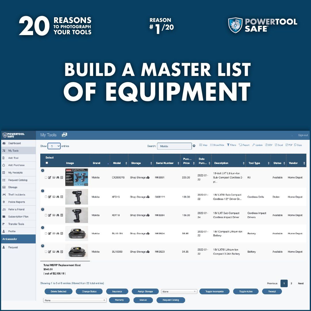311x311 pixels.
Task: Expand the BL1830B row details with plus button
Action: tap(43, 246)
